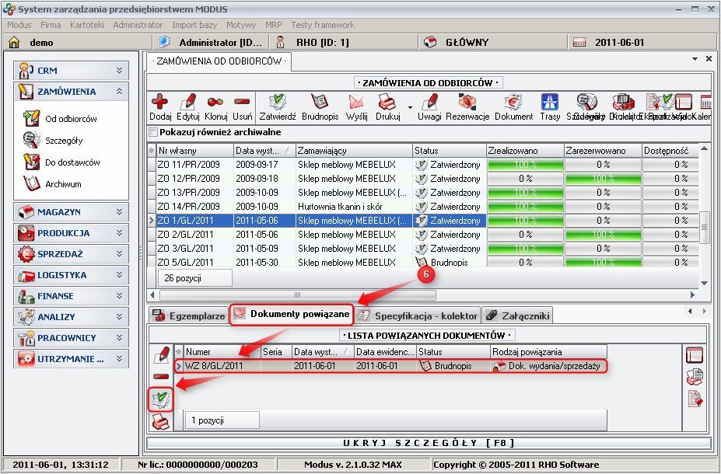The image size is (721, 474).
Task: Open 'Do dostawców' in the sidebar
Action: 72,162
